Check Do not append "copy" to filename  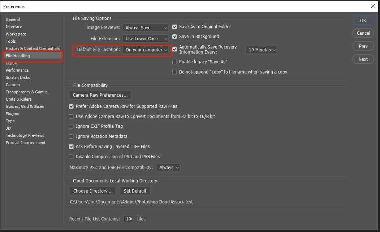[174, 72]
